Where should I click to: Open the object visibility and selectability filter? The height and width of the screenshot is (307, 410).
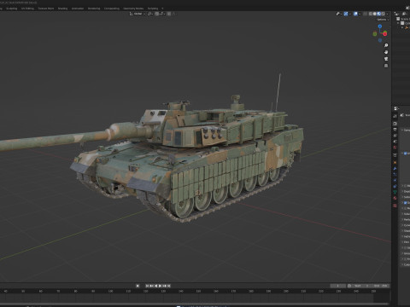tap(338, 14)
